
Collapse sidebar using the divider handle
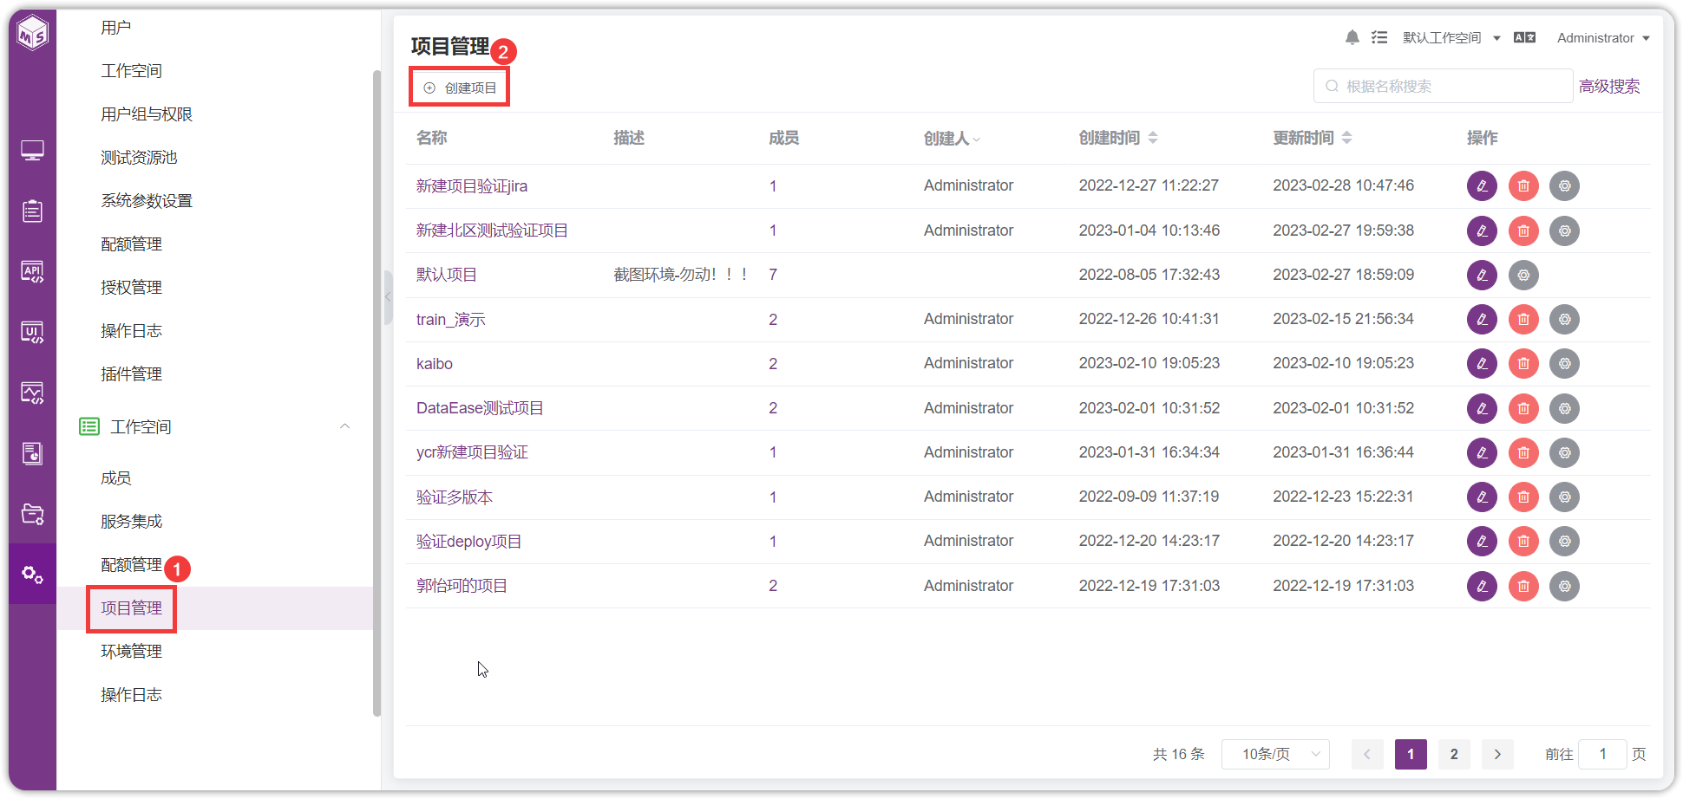(388, 297)
